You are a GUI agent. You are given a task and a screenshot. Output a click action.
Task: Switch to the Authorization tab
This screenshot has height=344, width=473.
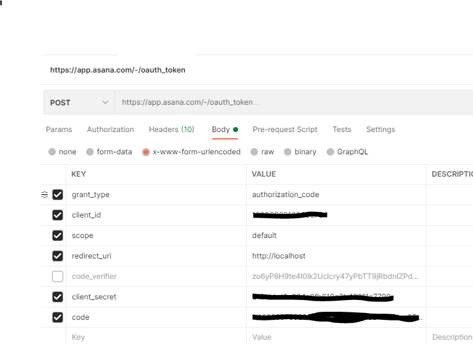(x=110, y=130)
